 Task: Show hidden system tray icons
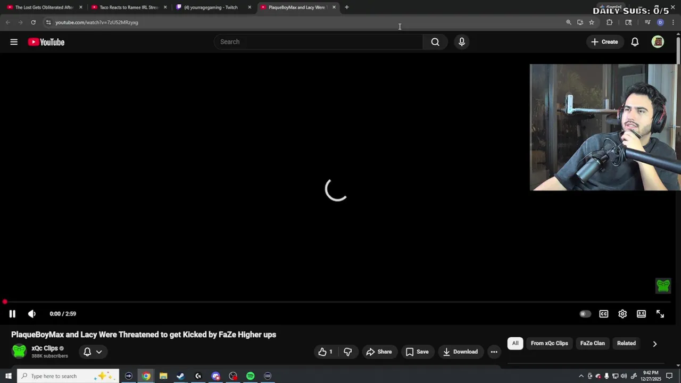pos(581,376)
